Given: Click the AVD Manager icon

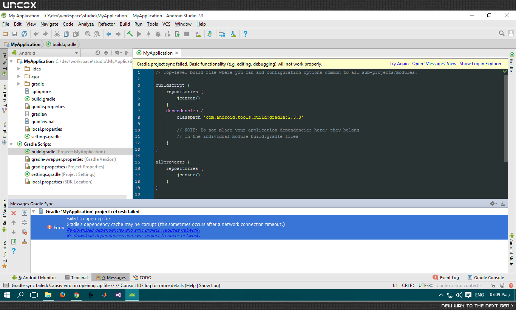Looking at the screenshot, I should 198,34.
